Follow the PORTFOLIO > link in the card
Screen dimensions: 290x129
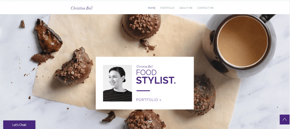pos(149,100)
